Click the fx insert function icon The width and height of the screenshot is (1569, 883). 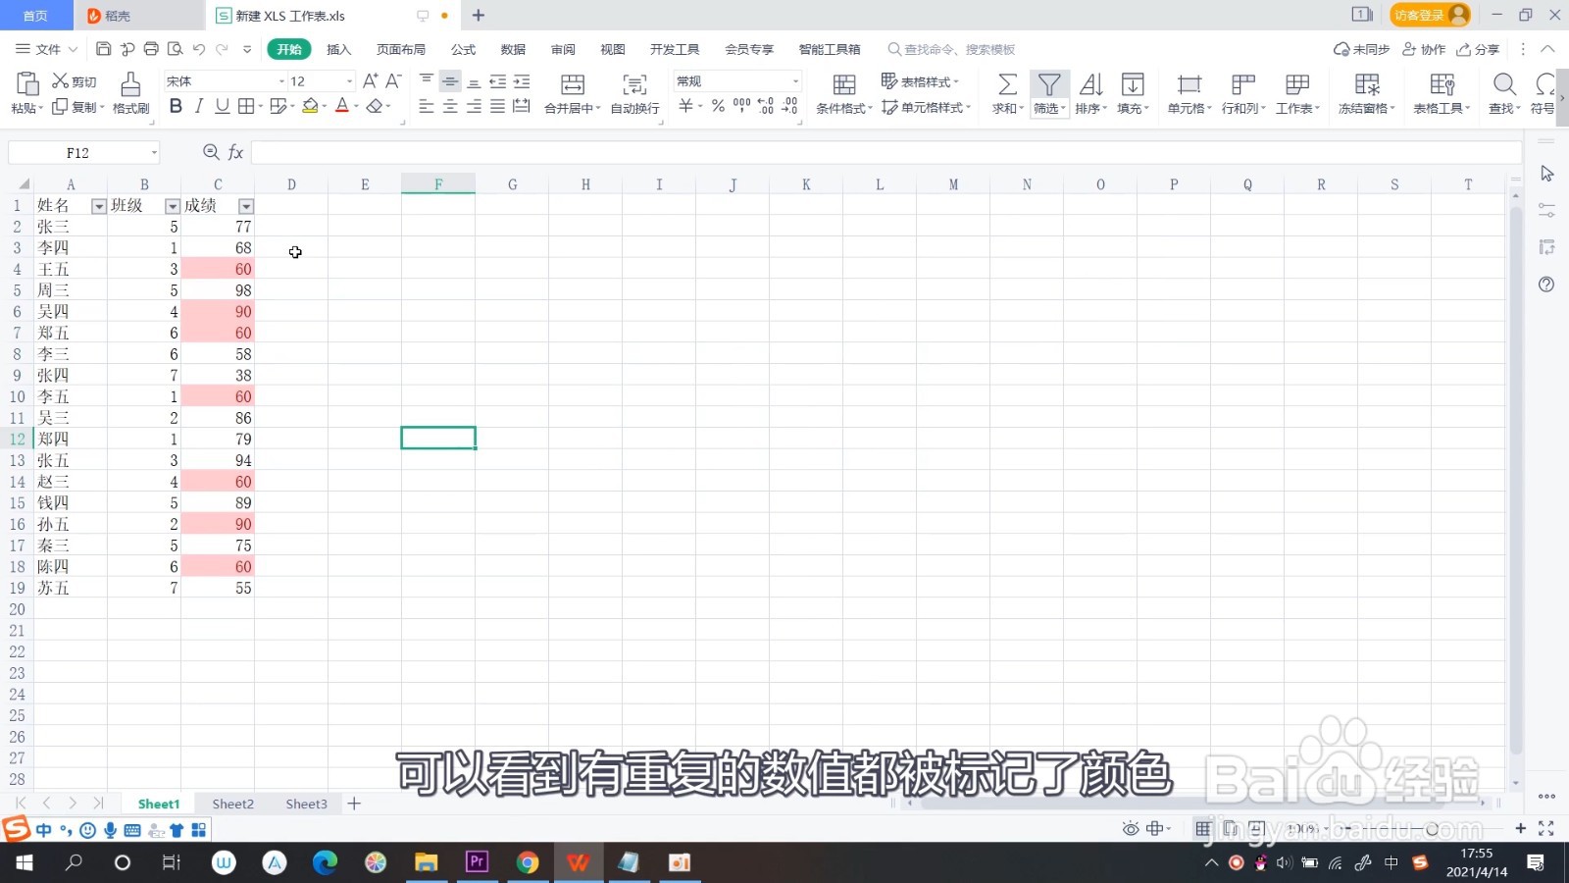235,152
